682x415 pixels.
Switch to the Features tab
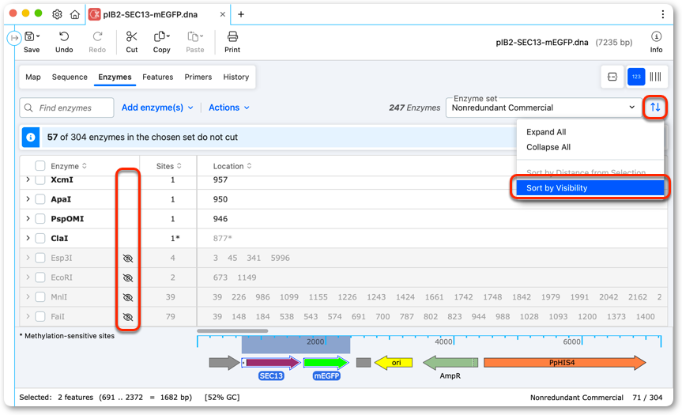157,77
